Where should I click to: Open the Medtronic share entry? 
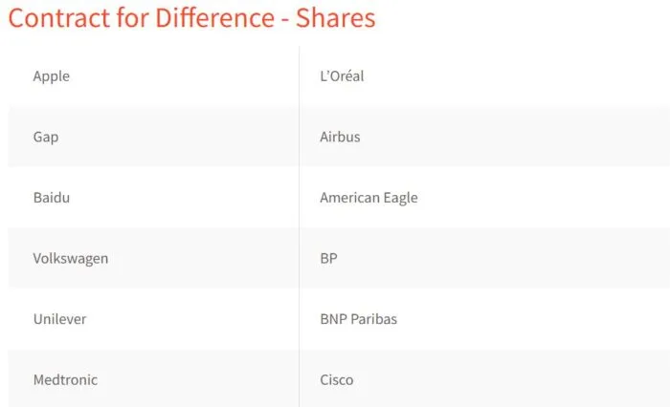pyautogui.click(x=65, y=379)
